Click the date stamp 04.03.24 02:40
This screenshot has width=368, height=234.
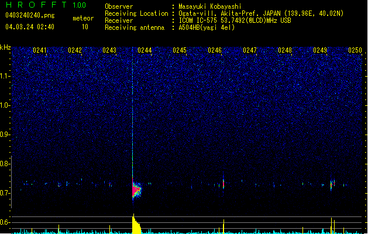30,26
